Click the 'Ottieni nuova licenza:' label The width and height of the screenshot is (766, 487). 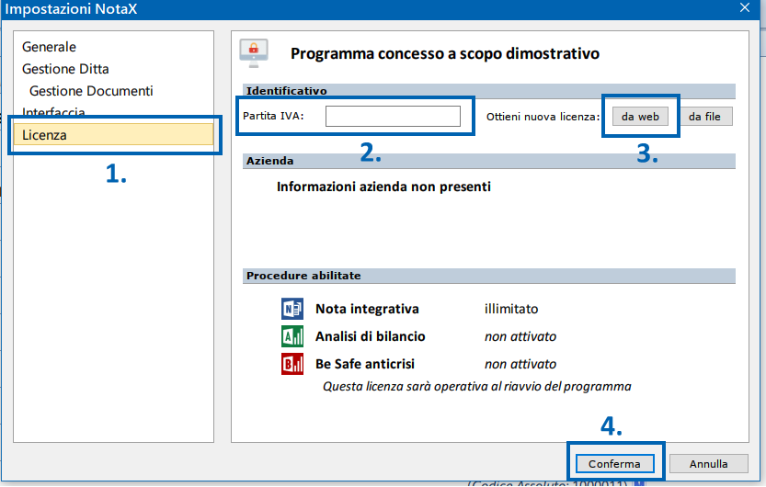tap(543, 117)
